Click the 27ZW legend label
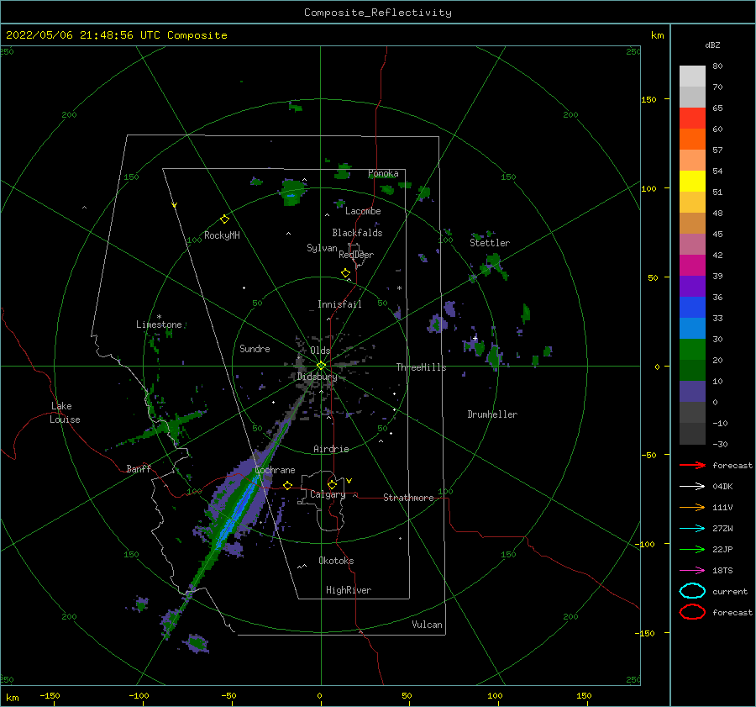756x707 pixels. [722, 529]
